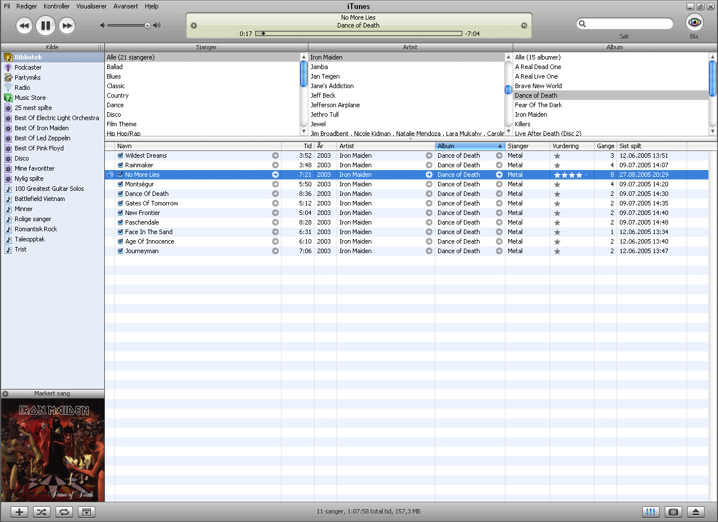Click the Bla browse eye icon
718x522 pixels.
click(x=694, y=22)
